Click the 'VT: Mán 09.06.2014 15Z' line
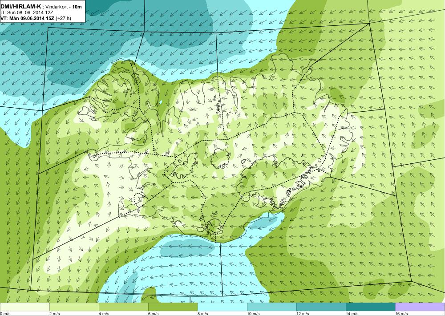Image resolution: width=445 pixels, height=316 pixels. [x=28, y=18]
